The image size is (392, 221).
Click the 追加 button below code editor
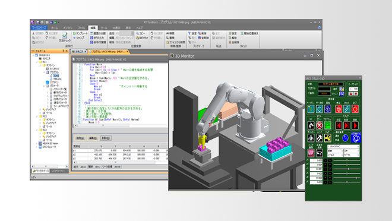click(80, 138)
